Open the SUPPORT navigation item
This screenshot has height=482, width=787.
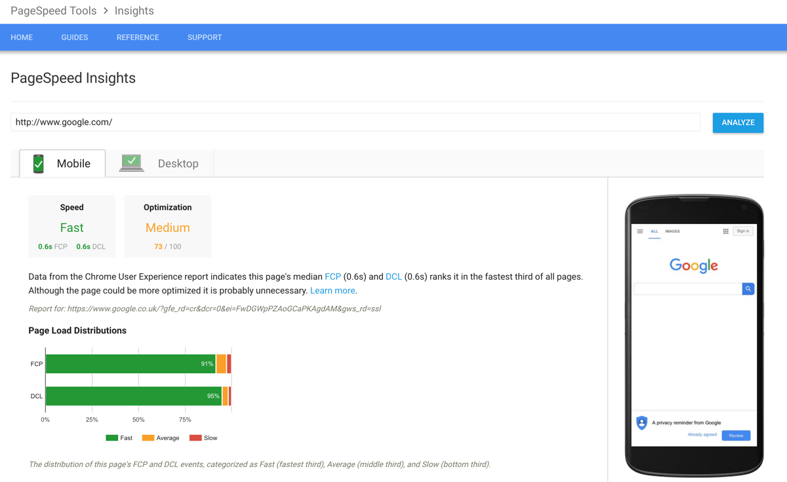point(204,37)
